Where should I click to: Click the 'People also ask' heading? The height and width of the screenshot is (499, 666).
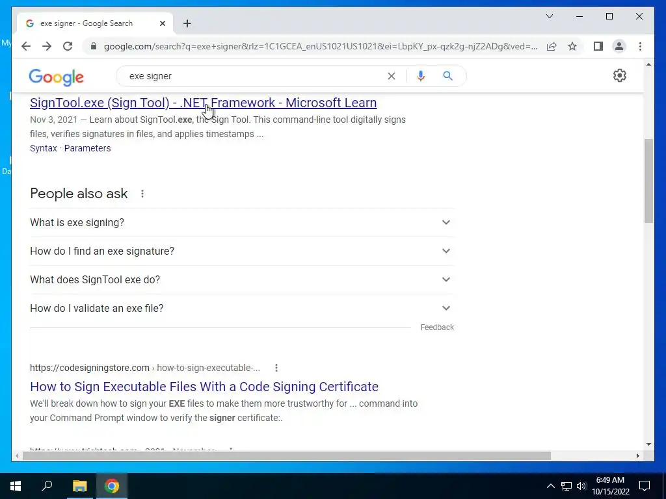[x=79, y=194]
